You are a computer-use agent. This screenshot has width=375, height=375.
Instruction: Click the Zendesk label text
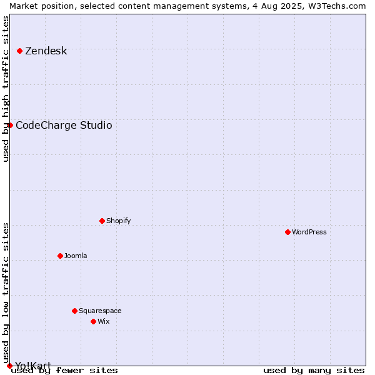tap(46, 51)
